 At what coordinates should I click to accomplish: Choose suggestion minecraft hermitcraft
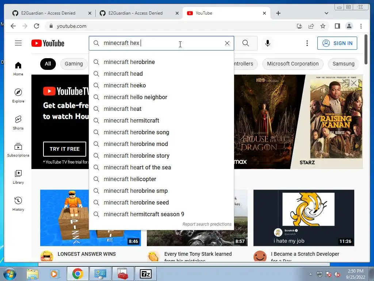click(161, 121)
